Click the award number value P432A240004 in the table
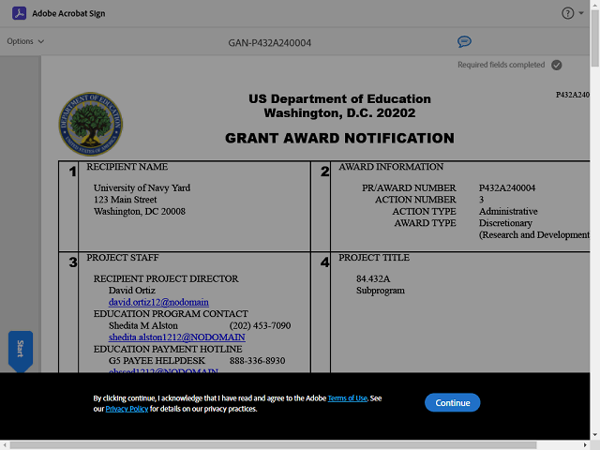 click(x=507, y=187)
